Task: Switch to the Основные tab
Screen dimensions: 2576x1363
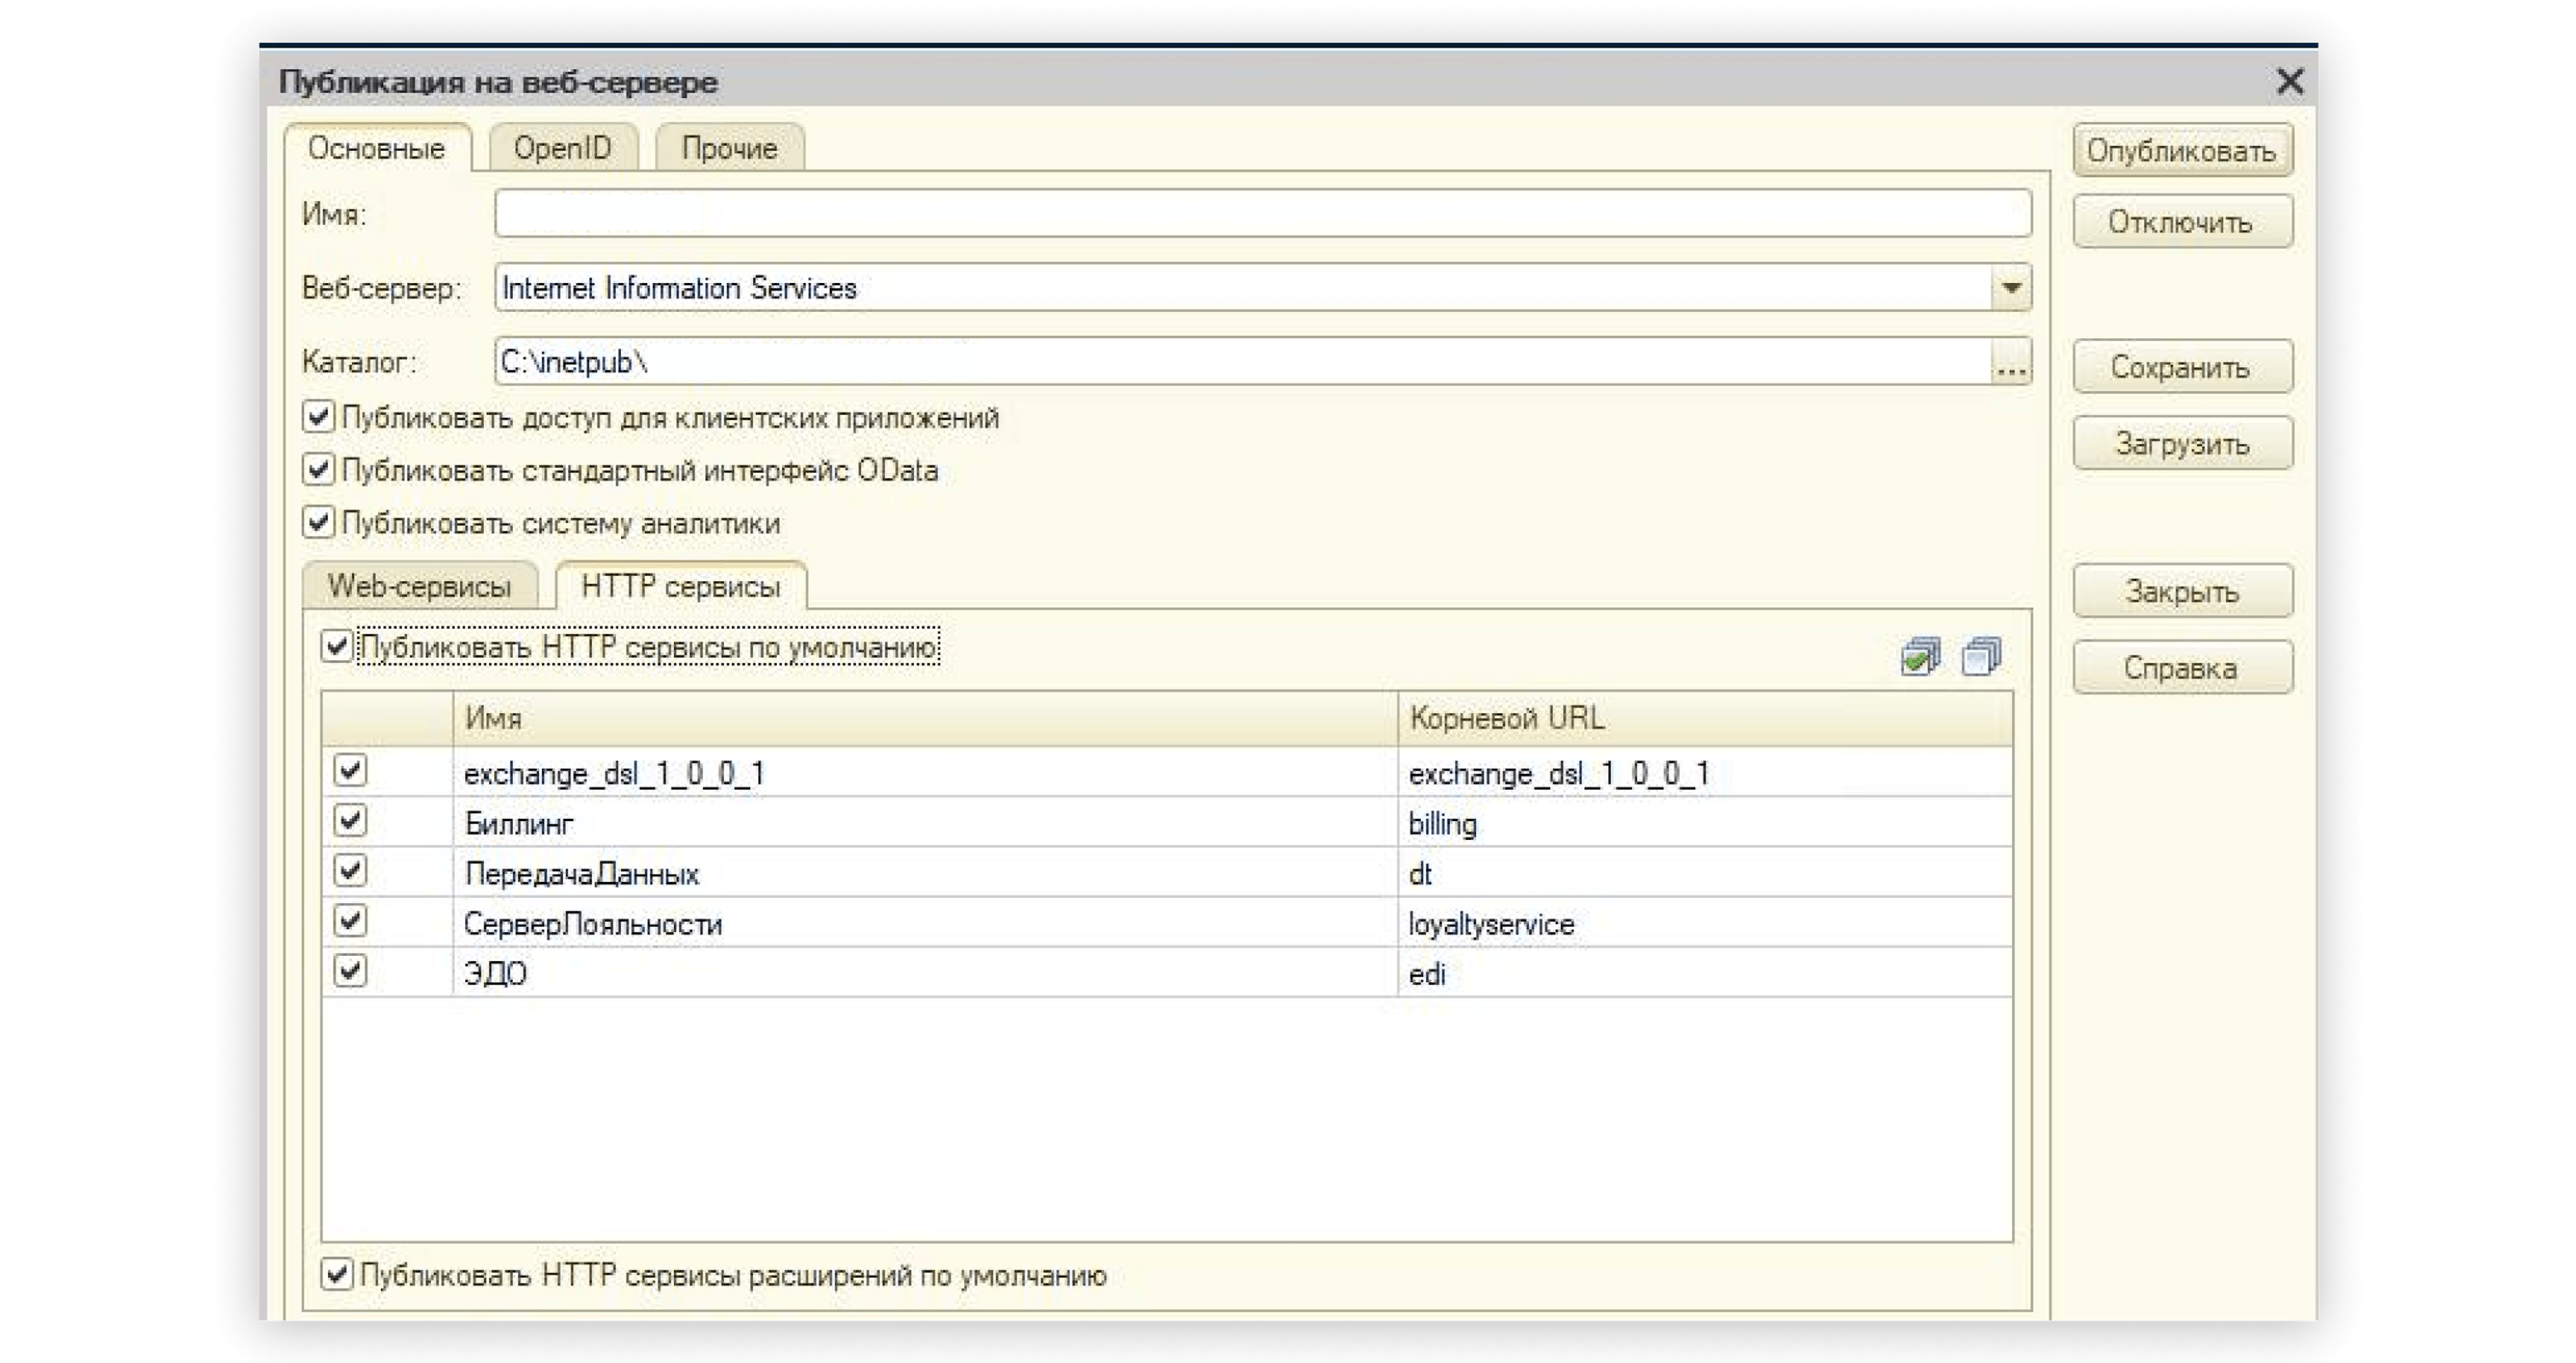Action: click(x=377, y=148)
